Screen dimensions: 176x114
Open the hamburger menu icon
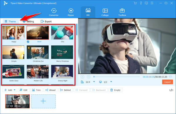152,3
